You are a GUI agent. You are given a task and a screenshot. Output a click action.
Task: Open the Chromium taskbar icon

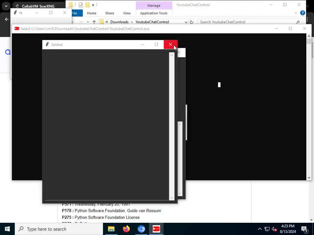click(141, 229)
